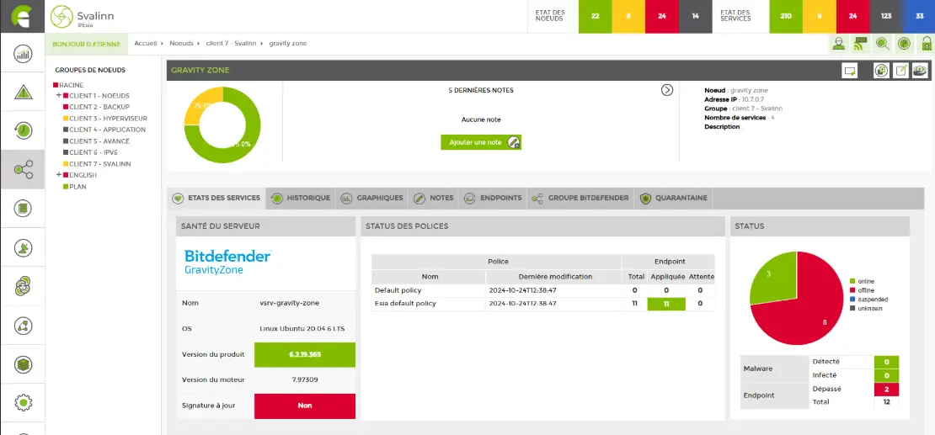Viewport: 935px width, 435px height.
Task: Switch to the Notes tab
Action: tap(434, 198)
